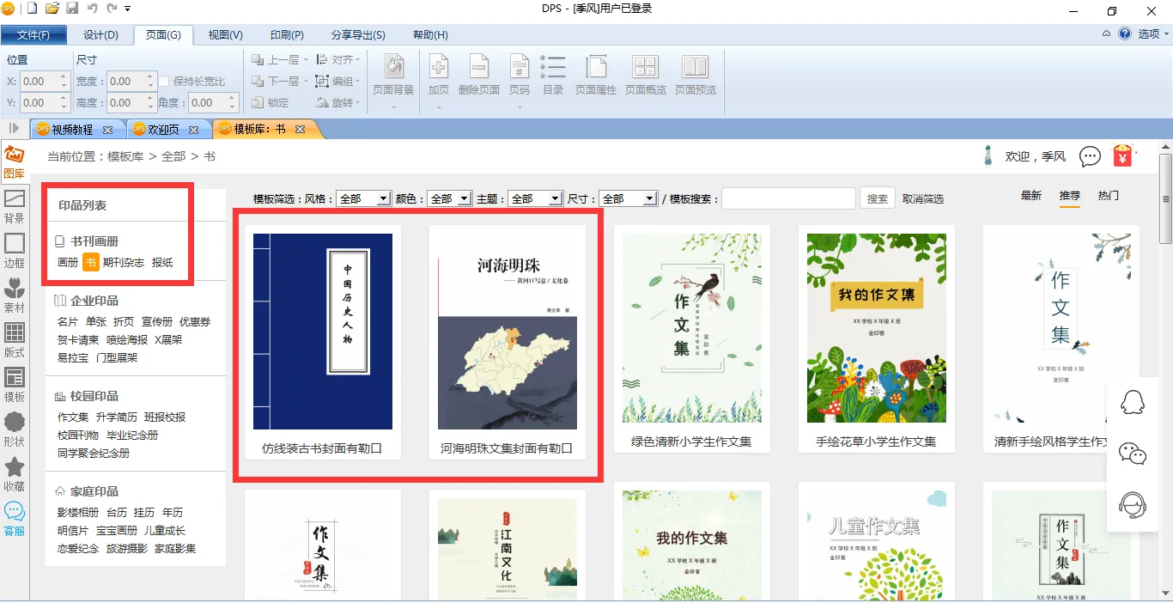Open the 素材 materials sidebar icon
Viewport: 1173px width, 603px height.
[15, 295]
